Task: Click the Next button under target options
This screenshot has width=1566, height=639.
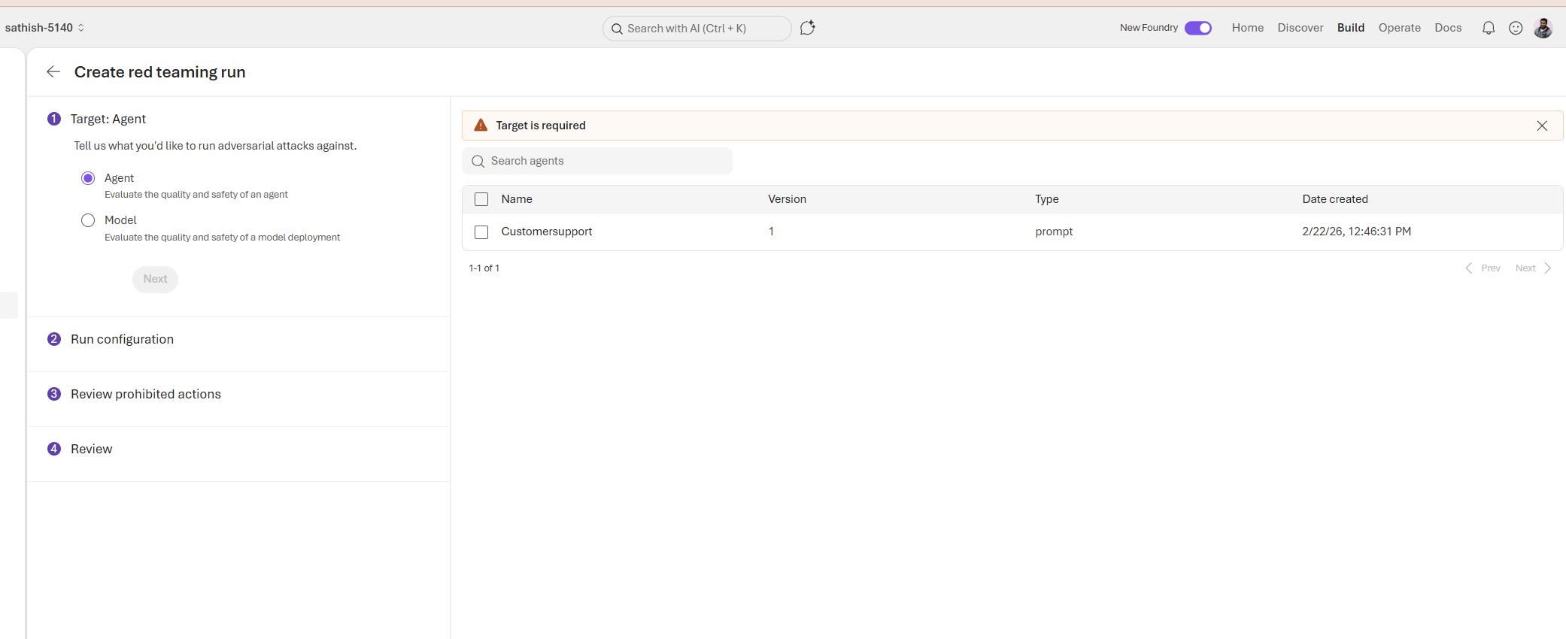Action: (x=155, y=279)
